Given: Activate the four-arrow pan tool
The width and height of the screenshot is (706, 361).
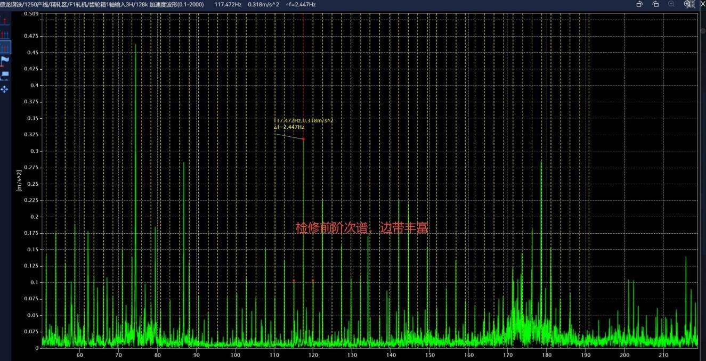Looking at the screenshot, I should (5, 89).
